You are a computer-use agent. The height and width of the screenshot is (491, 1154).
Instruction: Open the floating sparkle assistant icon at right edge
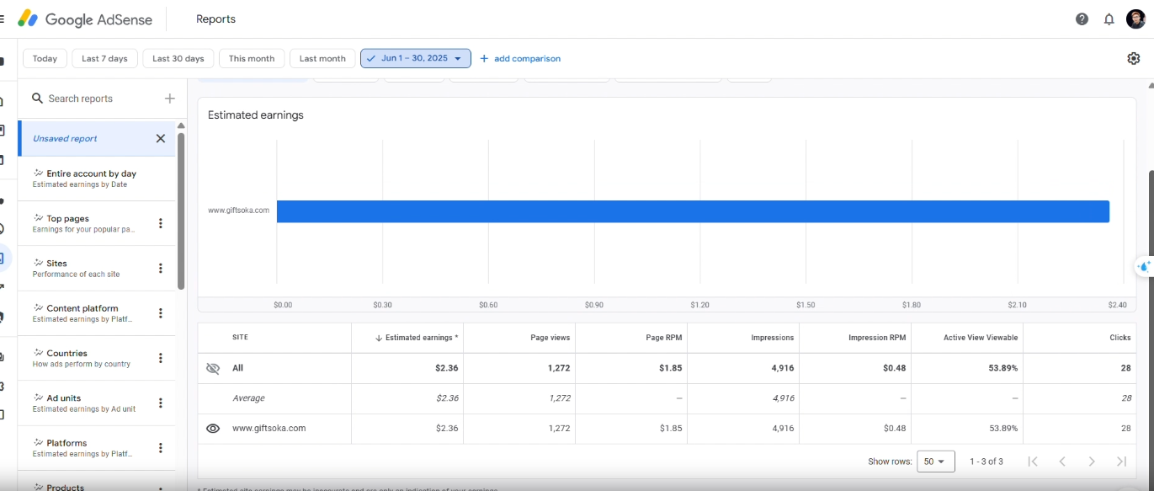1144,266
